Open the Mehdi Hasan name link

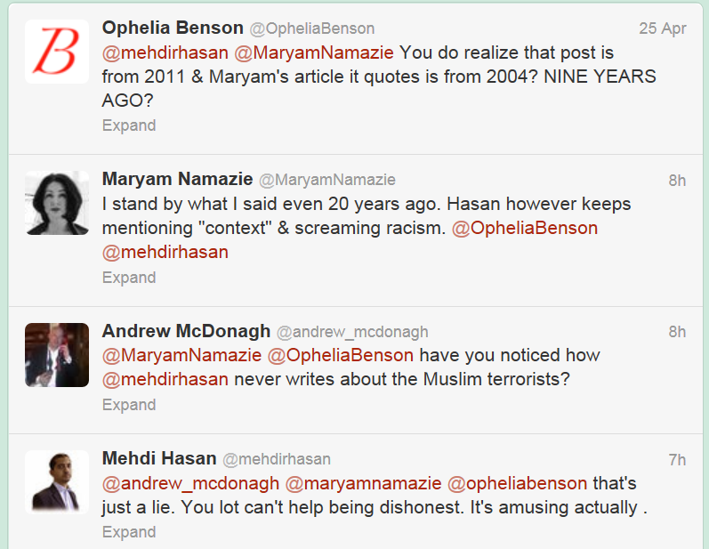(159, 458)
